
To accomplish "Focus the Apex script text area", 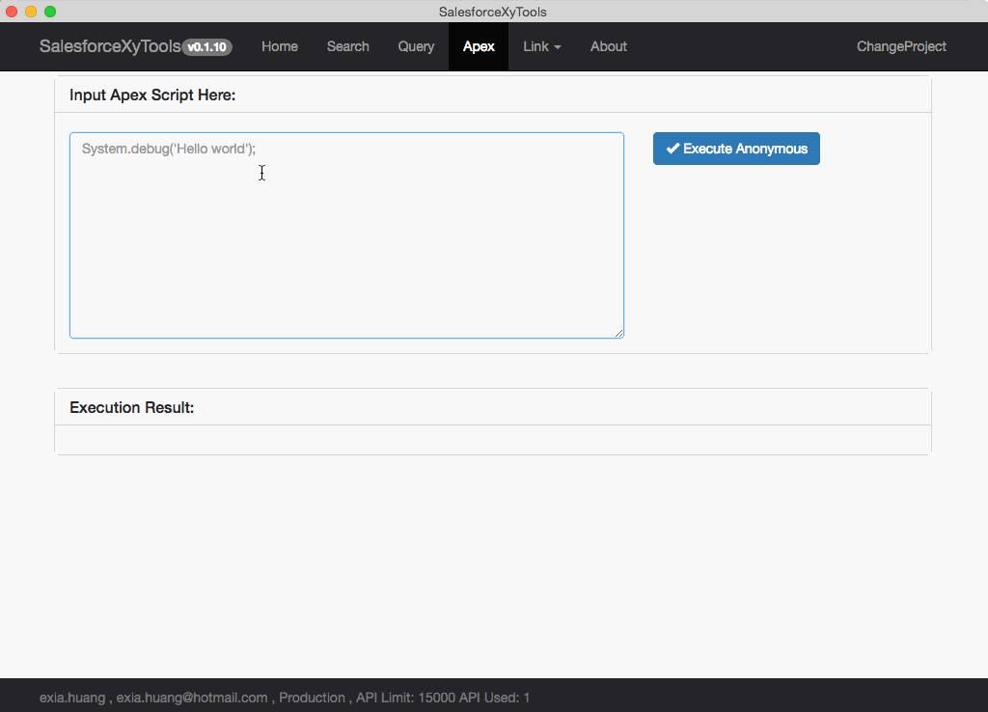I will (346, 235).
